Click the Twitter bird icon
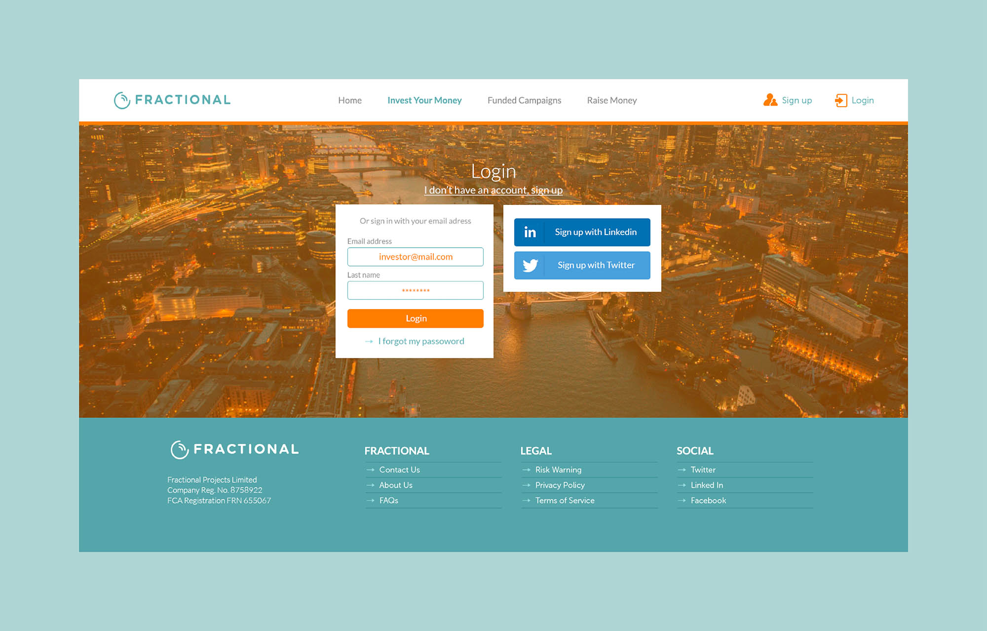This screenshot has width=987, height=631. coord(530,266)
